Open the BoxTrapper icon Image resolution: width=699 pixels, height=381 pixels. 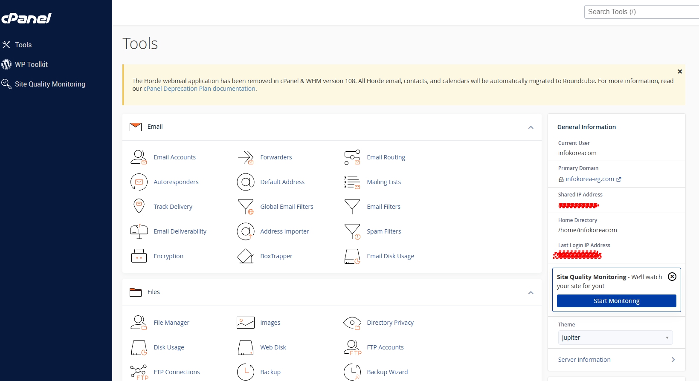[x=246, y=256]
